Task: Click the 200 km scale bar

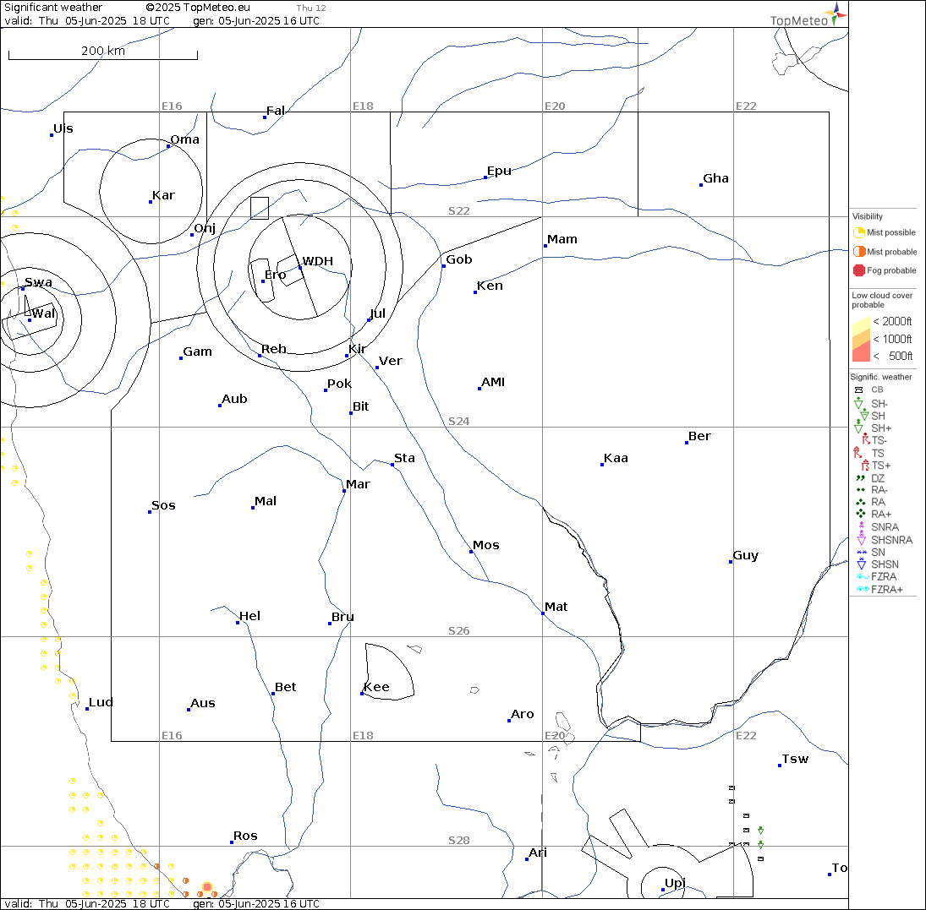Action: point(103,55)
